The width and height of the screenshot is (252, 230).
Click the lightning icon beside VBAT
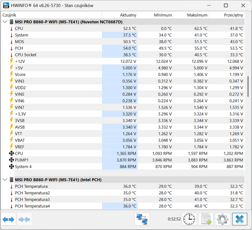coord(11,140)
